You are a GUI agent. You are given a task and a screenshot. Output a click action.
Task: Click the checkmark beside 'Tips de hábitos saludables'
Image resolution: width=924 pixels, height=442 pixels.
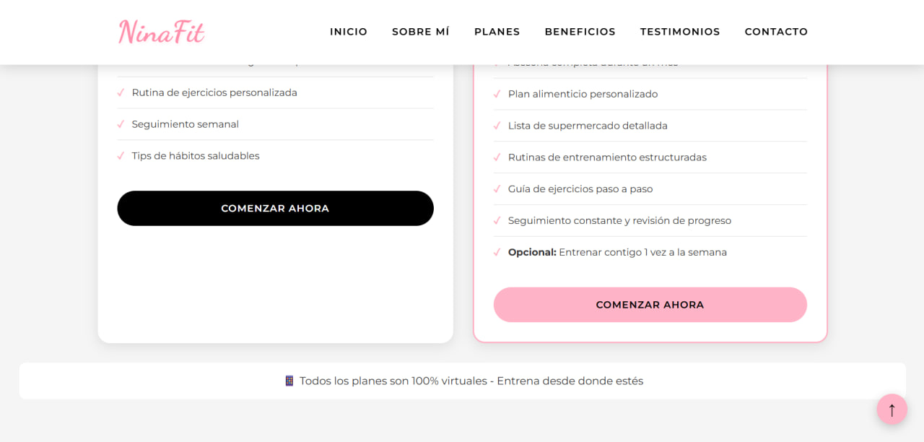(x=121, y=156)
